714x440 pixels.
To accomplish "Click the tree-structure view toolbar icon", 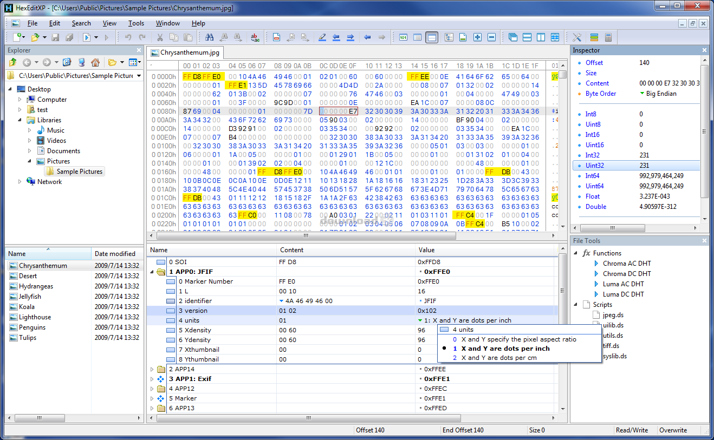I will click(449, 37).
